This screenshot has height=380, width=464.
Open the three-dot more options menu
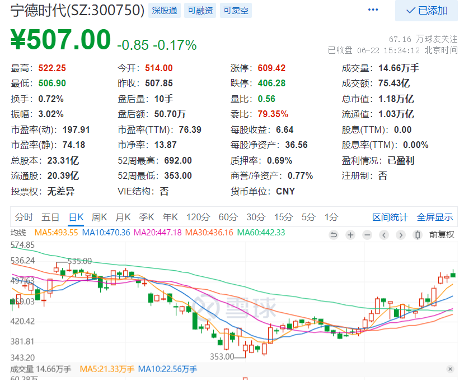click(373, 10)
